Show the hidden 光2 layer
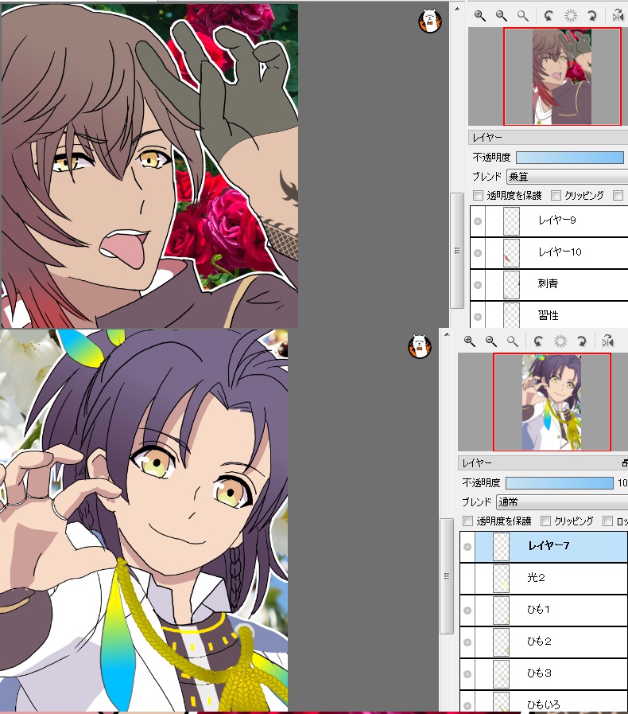 (467, 579)
